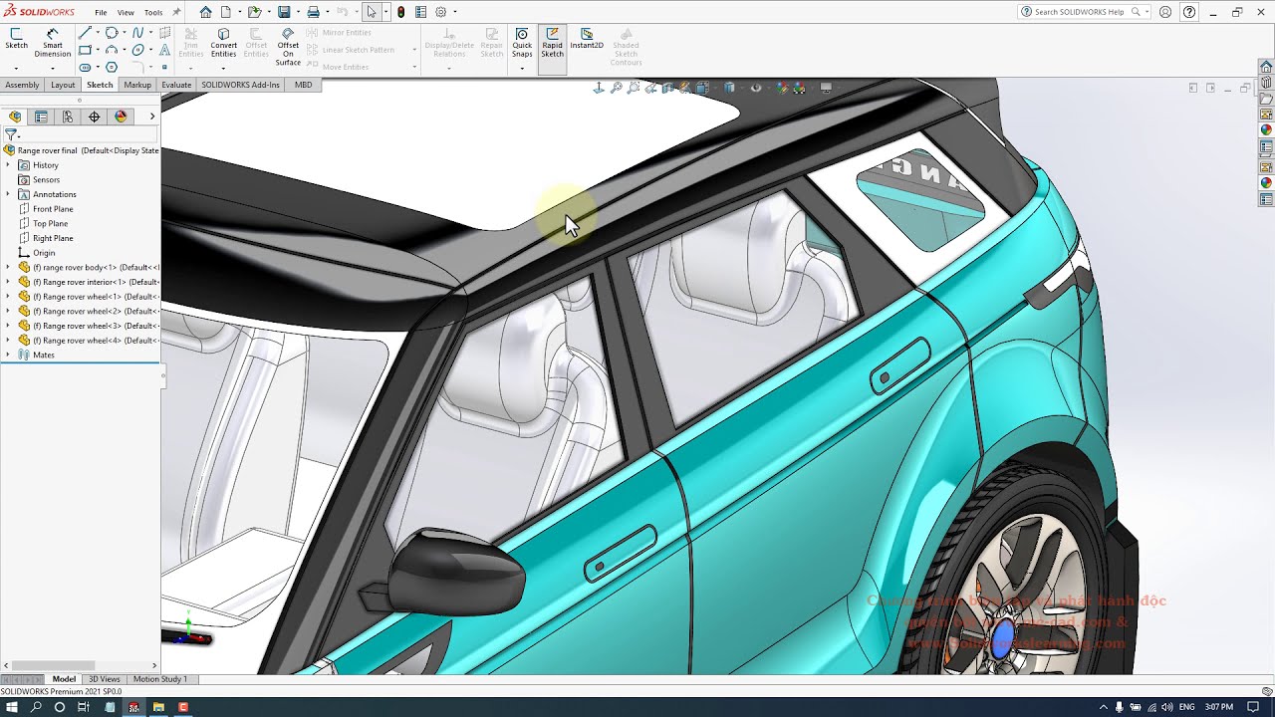Image resolution: width=1275 pixels, height=717 pixels.
Task: Select the Polygon sketch tool
Action: point(111,67)
